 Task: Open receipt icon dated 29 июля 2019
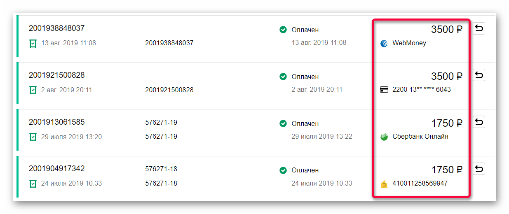[x=33, y=137]
